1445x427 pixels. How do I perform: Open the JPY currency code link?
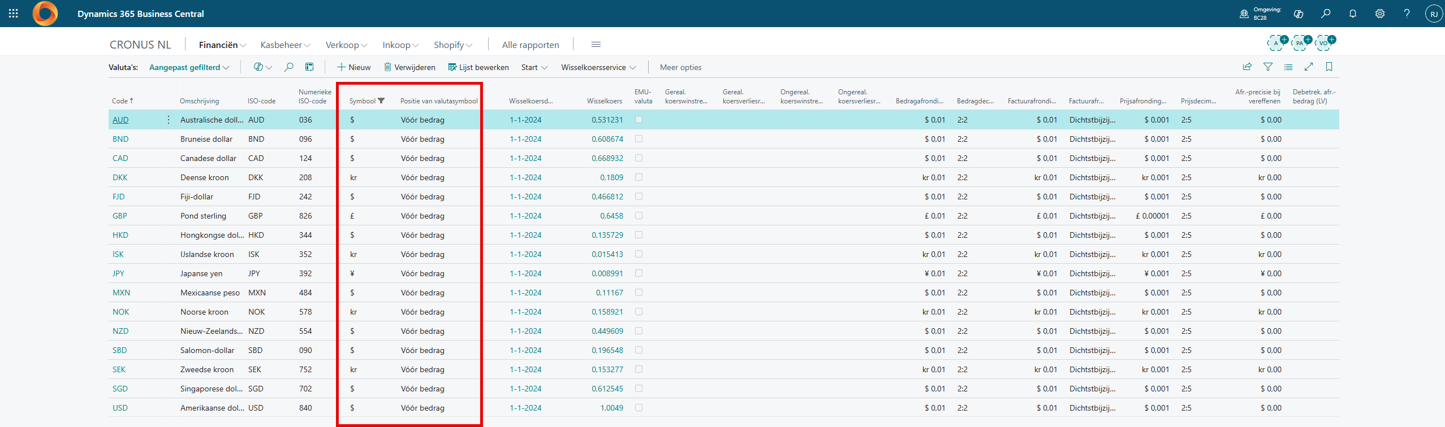tap(118, 273)
